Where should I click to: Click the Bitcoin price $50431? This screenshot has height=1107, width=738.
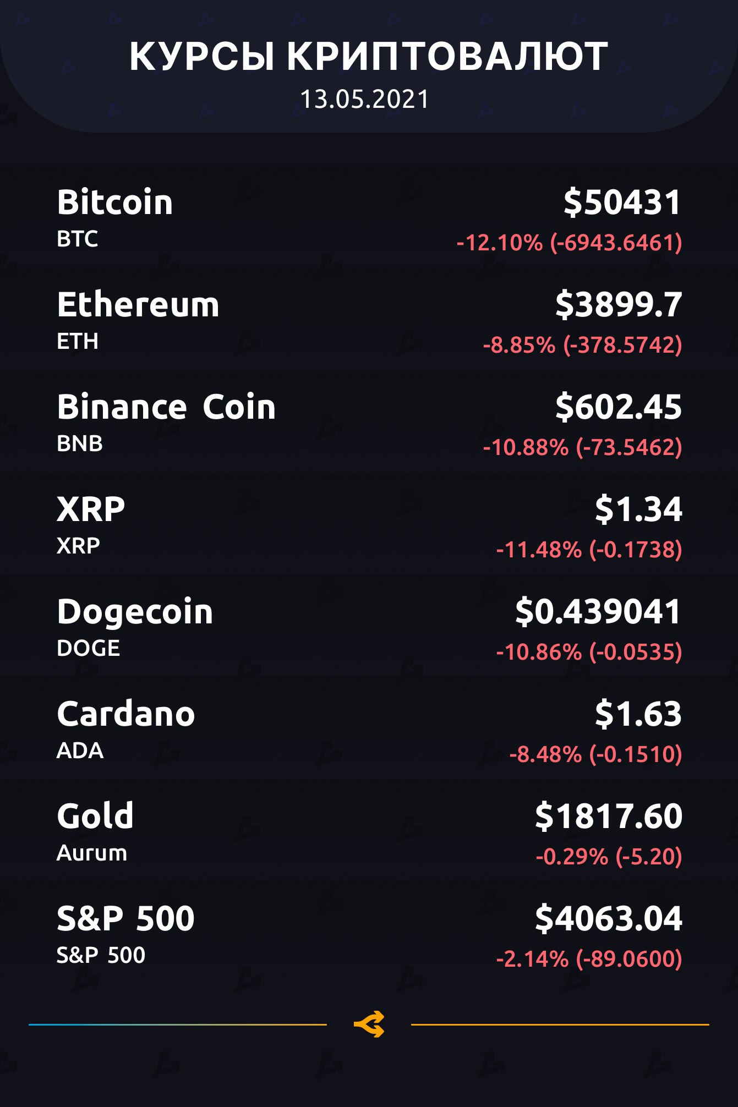click(x=622, y=202)
